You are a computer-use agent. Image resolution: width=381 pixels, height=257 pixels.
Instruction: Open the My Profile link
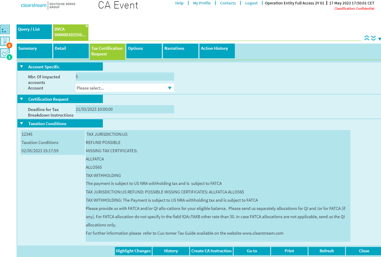click(202, 3)
